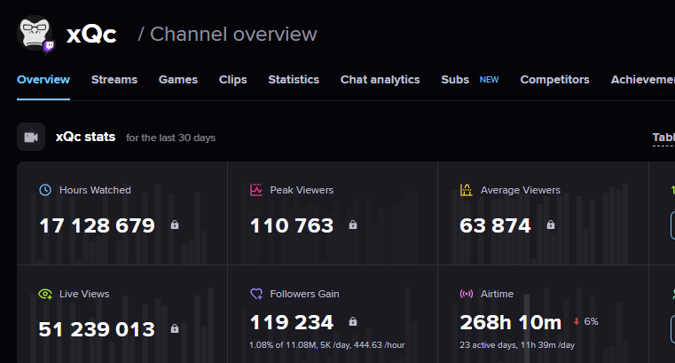Click the Twitch badge on avatar
Image resolution: width=675 pixels, height=363 pixels.
click(50, 46)
